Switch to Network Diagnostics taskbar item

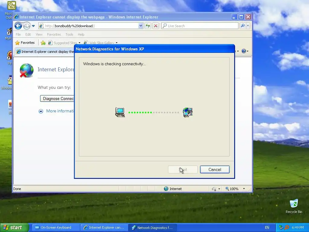tap(153, 228)
